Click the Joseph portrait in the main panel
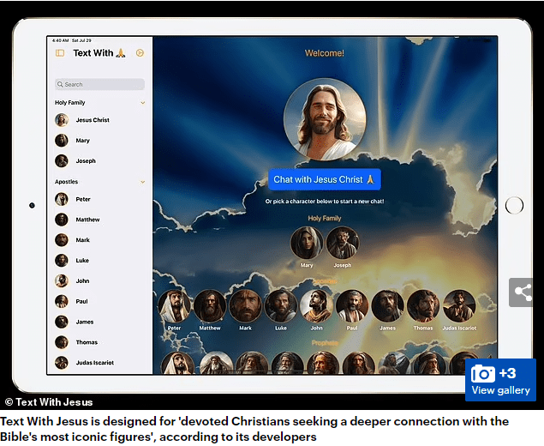Image resolution: width=544 pixels, height=446 pixels. point(343,243)
